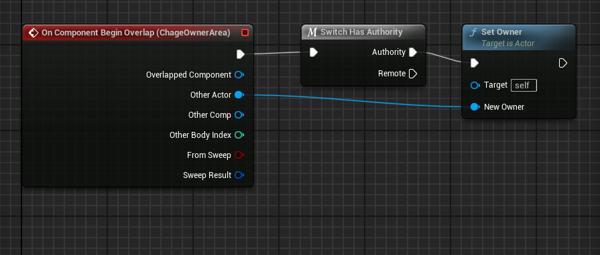600x255 pixels.
Task: Click the 'Target is Actor' subtitle text
Action: point(507,44)
